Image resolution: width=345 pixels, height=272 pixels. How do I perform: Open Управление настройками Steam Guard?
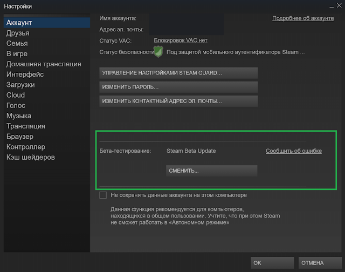(x=178, y=73)
